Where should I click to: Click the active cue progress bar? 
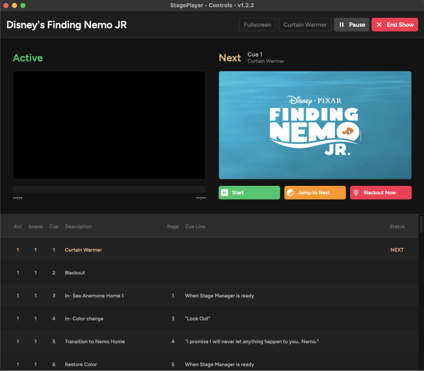[109, 189]
